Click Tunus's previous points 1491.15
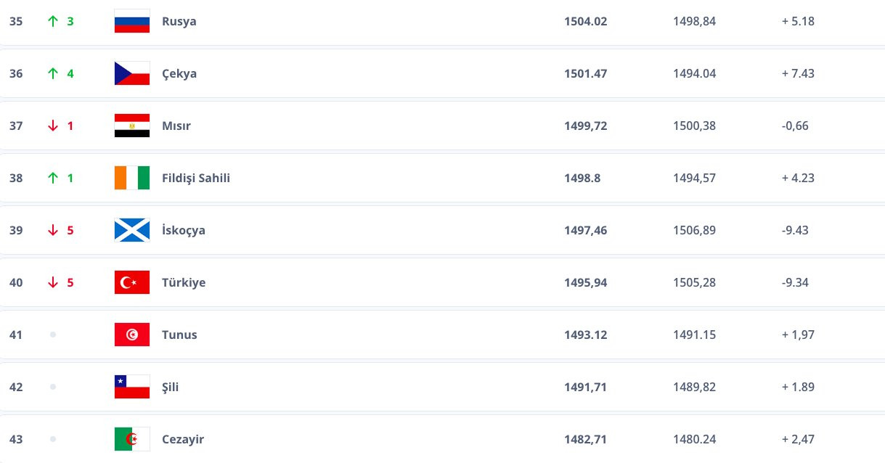Viewport: 885px width, 463px height. (694, 335)
